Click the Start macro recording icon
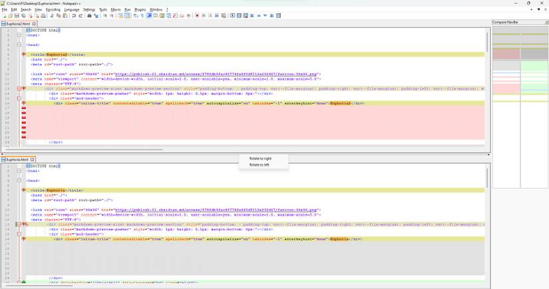Image resolution: width=549 pixels, height=289 pixels. coord(197,16)
